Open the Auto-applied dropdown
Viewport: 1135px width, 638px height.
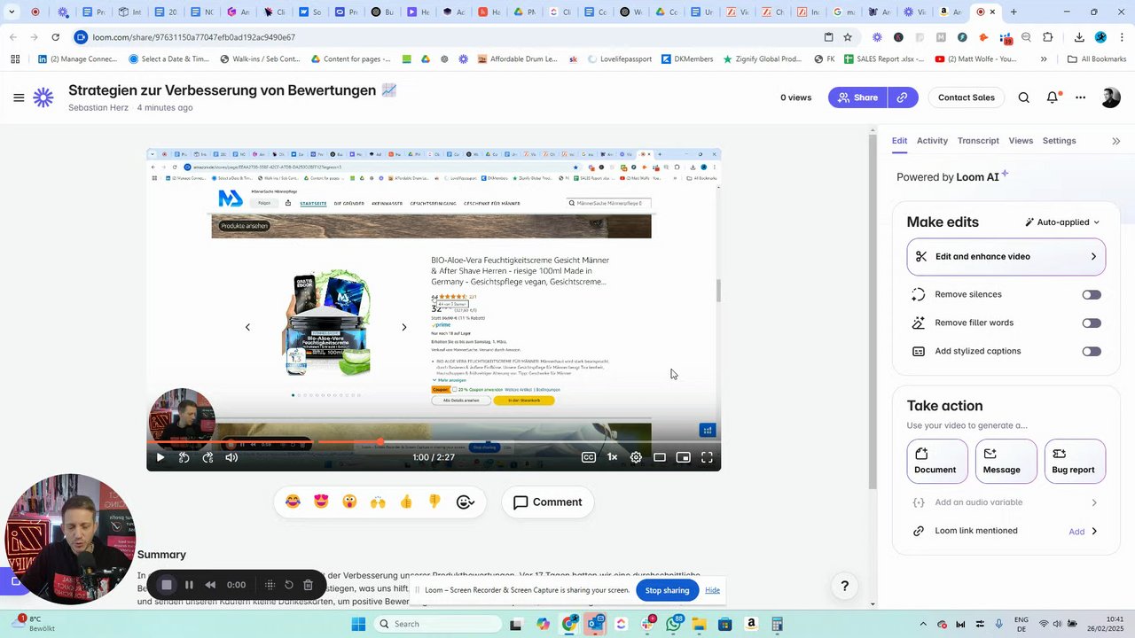pos(1062,222)
